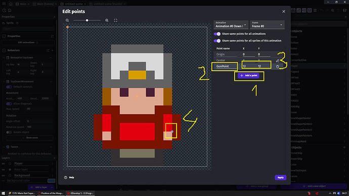
Task: Click the fit-to-screen icon
Action: click(x=116, y=20)
